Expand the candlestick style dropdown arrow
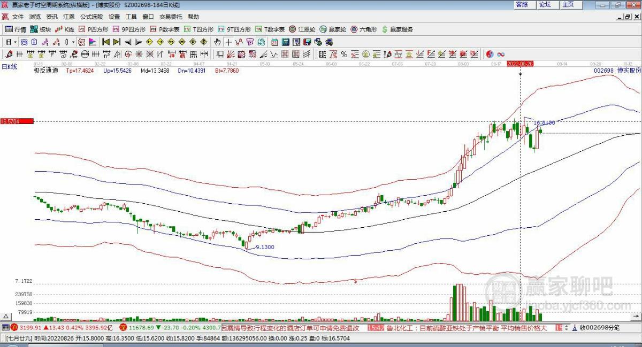Screen dimensions: 642x347 click(73, 42)
